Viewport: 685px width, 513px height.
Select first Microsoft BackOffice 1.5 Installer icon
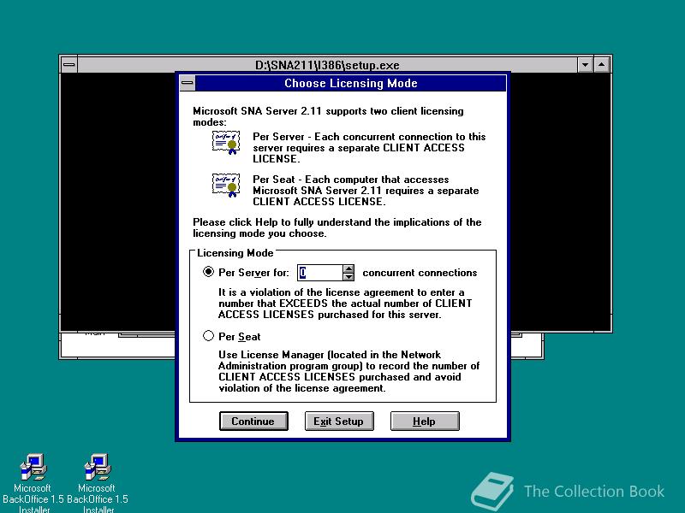coord(33,483)
